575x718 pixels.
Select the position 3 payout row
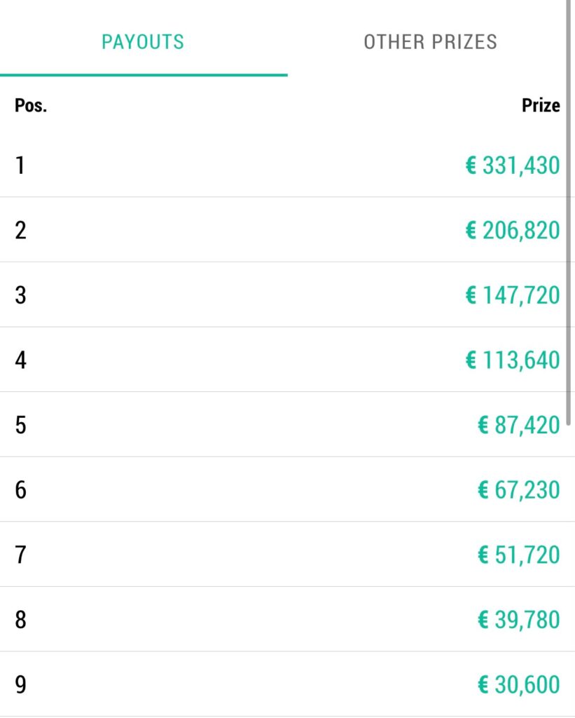pos(287,295)
